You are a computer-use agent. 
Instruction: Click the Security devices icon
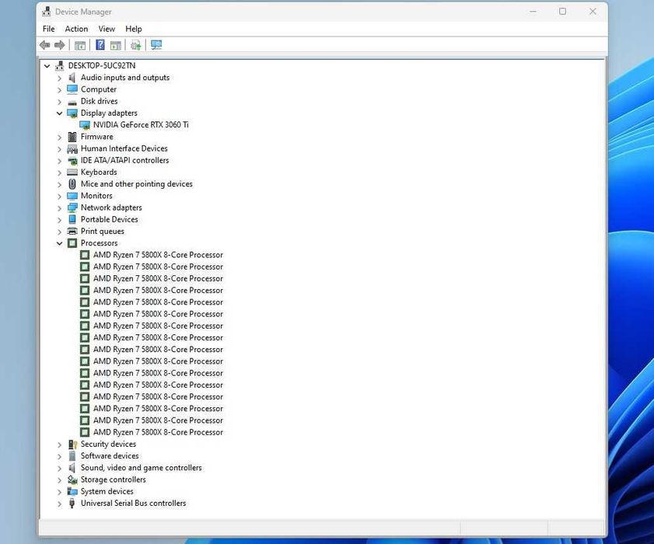[72, 445]
